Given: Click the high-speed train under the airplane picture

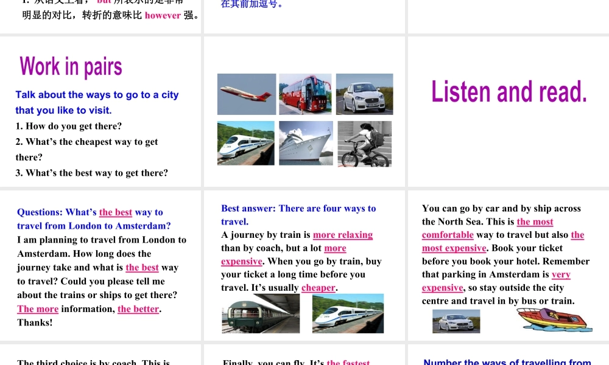Looking at the screenshot, I should 247,144.
